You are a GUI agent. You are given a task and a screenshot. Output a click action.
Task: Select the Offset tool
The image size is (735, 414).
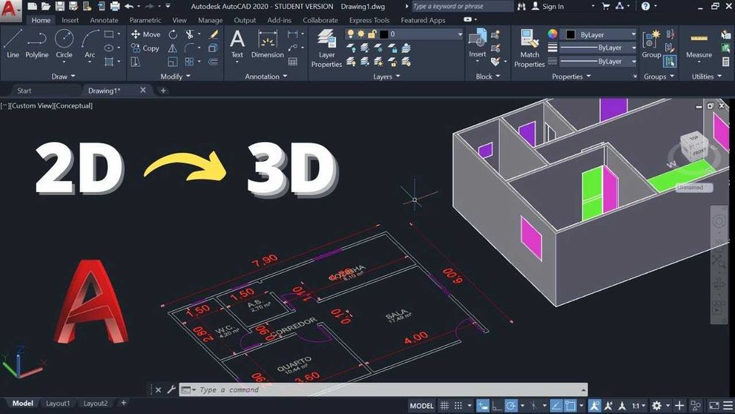pyautogui.click(x=213, y=62)
